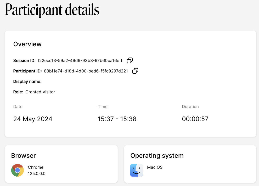This screenshot has height=186, width=259.
Task: Copy the Participant ID to clipboard
Action: click(x=135, y=71)
